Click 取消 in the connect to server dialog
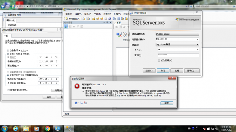Viewport: 236px width, 132px height. (163, 71)
